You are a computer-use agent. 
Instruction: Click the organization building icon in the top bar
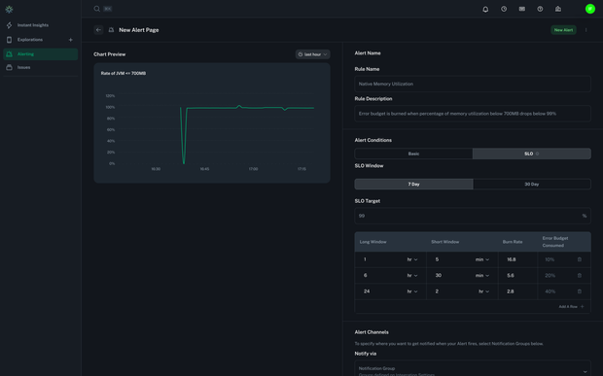pos(558,9)
